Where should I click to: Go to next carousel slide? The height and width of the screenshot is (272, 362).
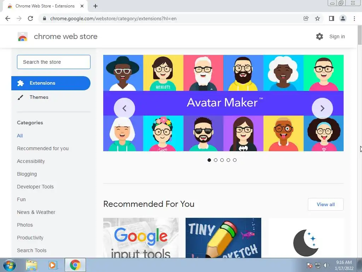(x=322, y=108)
